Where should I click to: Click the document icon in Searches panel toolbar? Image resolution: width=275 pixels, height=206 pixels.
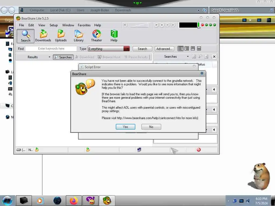point(207,57)
